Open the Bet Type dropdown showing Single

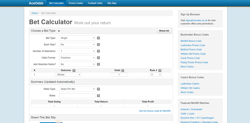click(77, 38)
